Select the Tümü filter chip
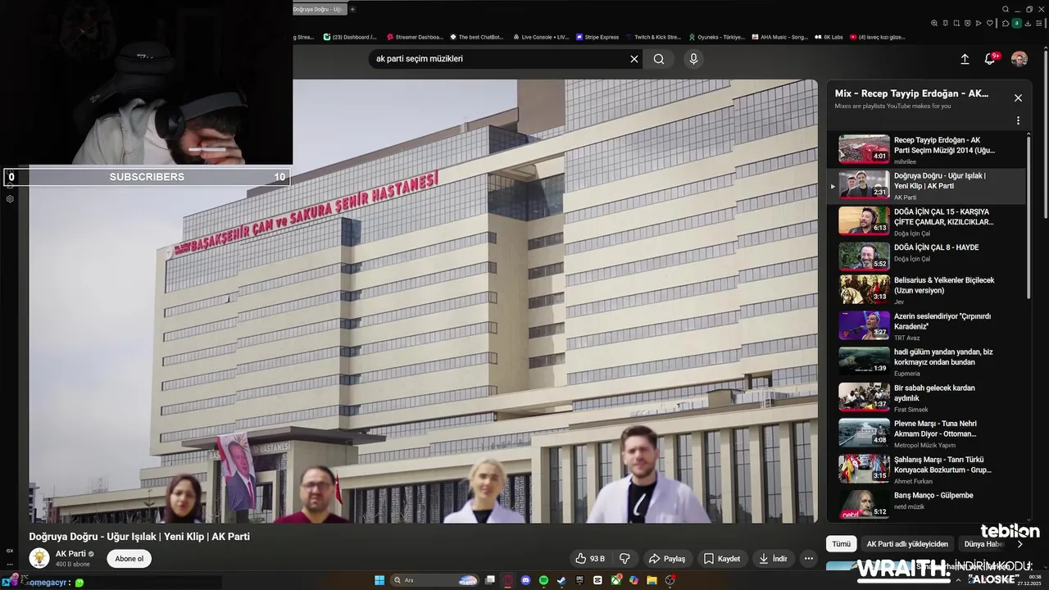 pos(842,544)
